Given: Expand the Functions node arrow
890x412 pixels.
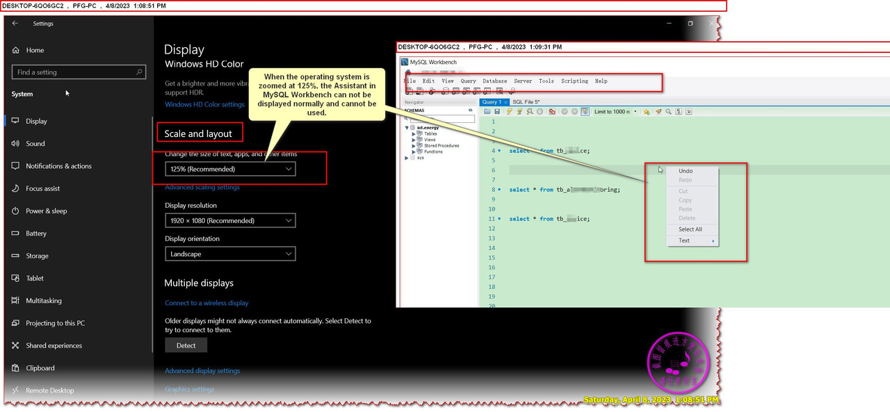Looking at the screenshot, I should [414, 151].
